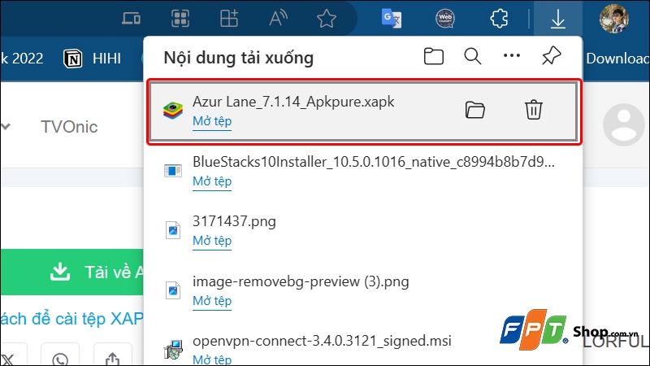The width and height of the screenshot is (650, 366).
Task: Open downloads folder from panel header
Action: point(434,56)
